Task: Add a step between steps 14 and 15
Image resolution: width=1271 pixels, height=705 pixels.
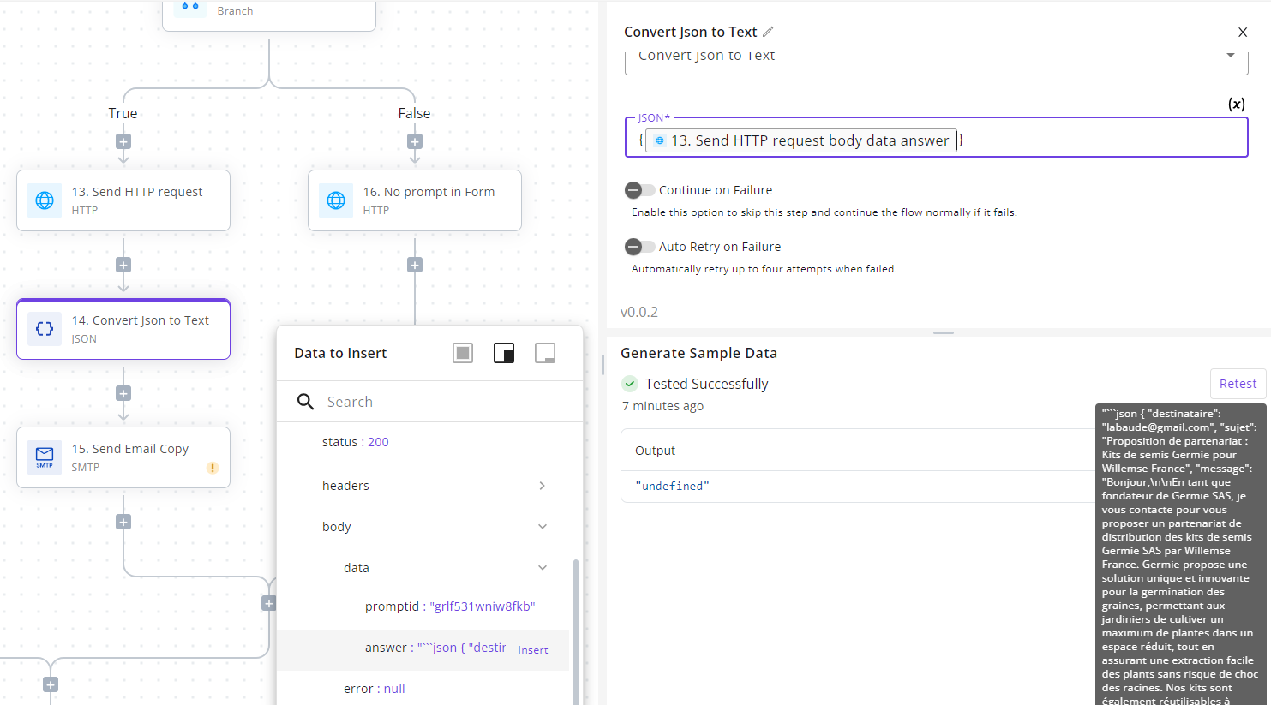Action: click(x=123, y=393)
